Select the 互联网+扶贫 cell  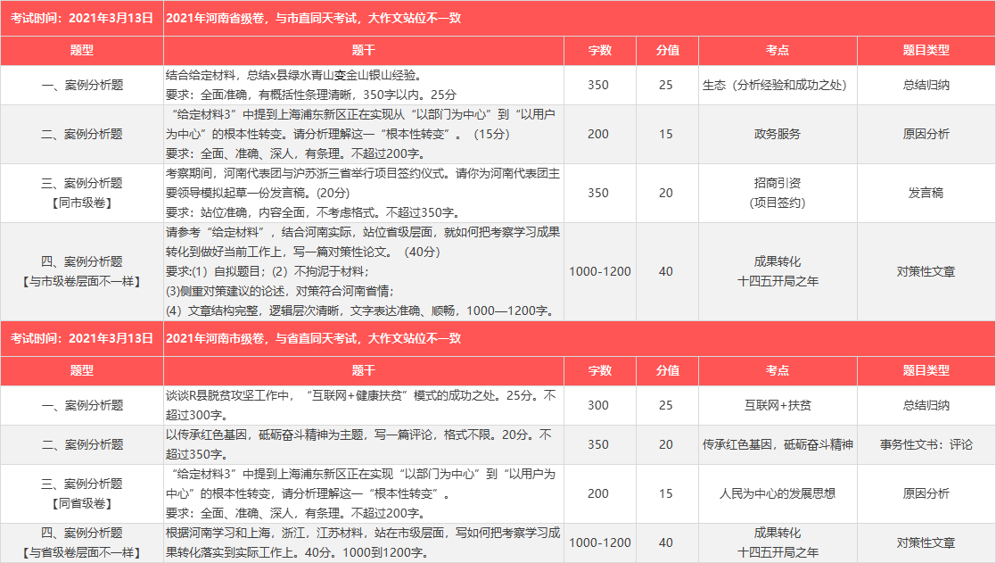pyautogui.click(x=777, y=405)
